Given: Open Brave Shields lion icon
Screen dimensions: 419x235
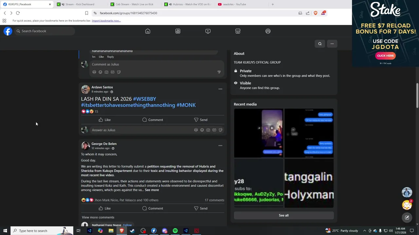Looking at the screenshot, I should tap(316, 13).
